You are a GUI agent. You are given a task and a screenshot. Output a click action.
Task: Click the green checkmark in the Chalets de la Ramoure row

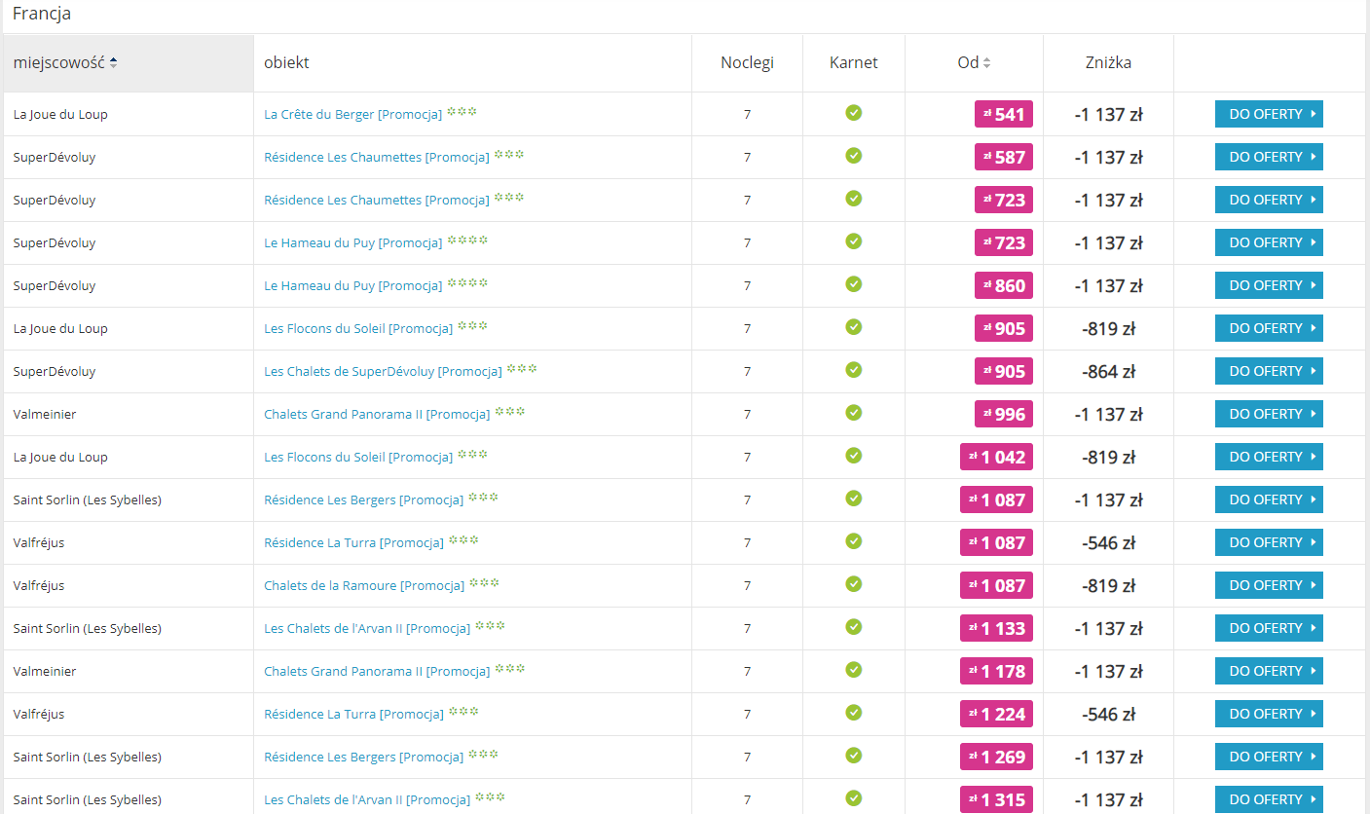[x=853, y=584]
